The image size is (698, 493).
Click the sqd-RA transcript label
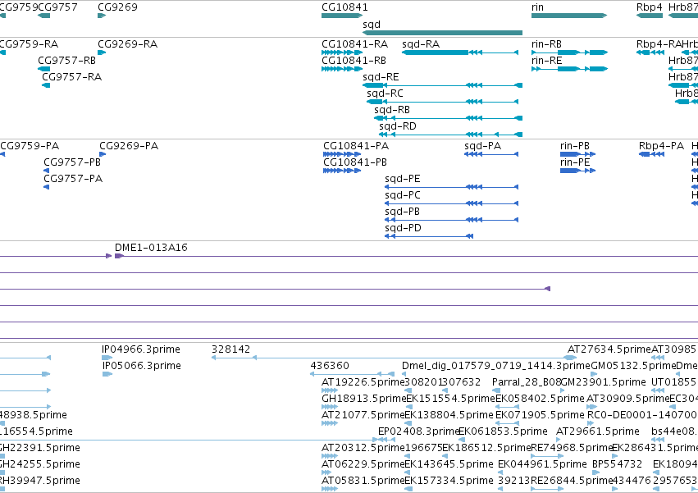tap(421, 44)
